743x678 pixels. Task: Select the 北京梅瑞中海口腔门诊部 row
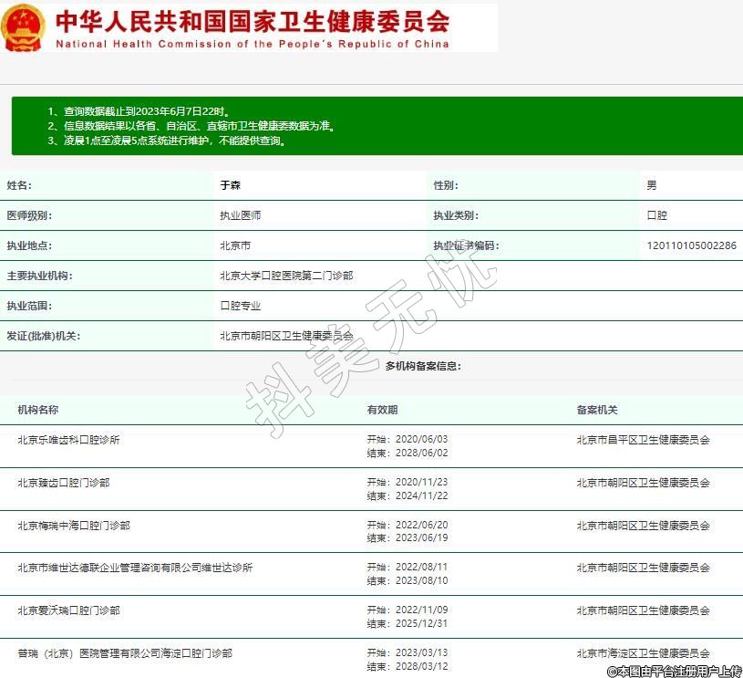(x=74, y=526)
